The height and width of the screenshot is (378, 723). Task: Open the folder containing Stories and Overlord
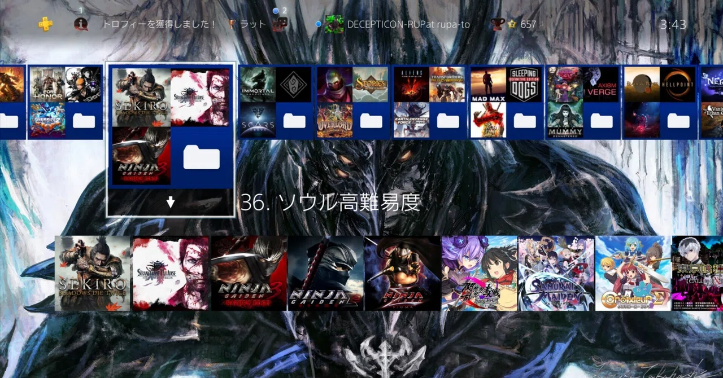352,102
